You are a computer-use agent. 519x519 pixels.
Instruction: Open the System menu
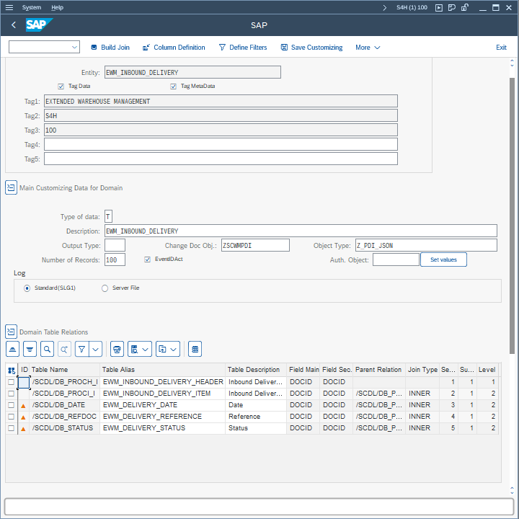pos(32,7)
